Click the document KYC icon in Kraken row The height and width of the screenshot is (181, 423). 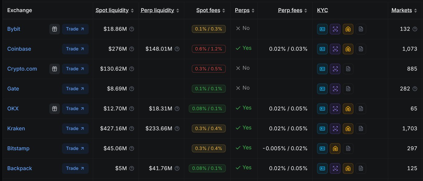pyautogui.click(x=361, y=129)
